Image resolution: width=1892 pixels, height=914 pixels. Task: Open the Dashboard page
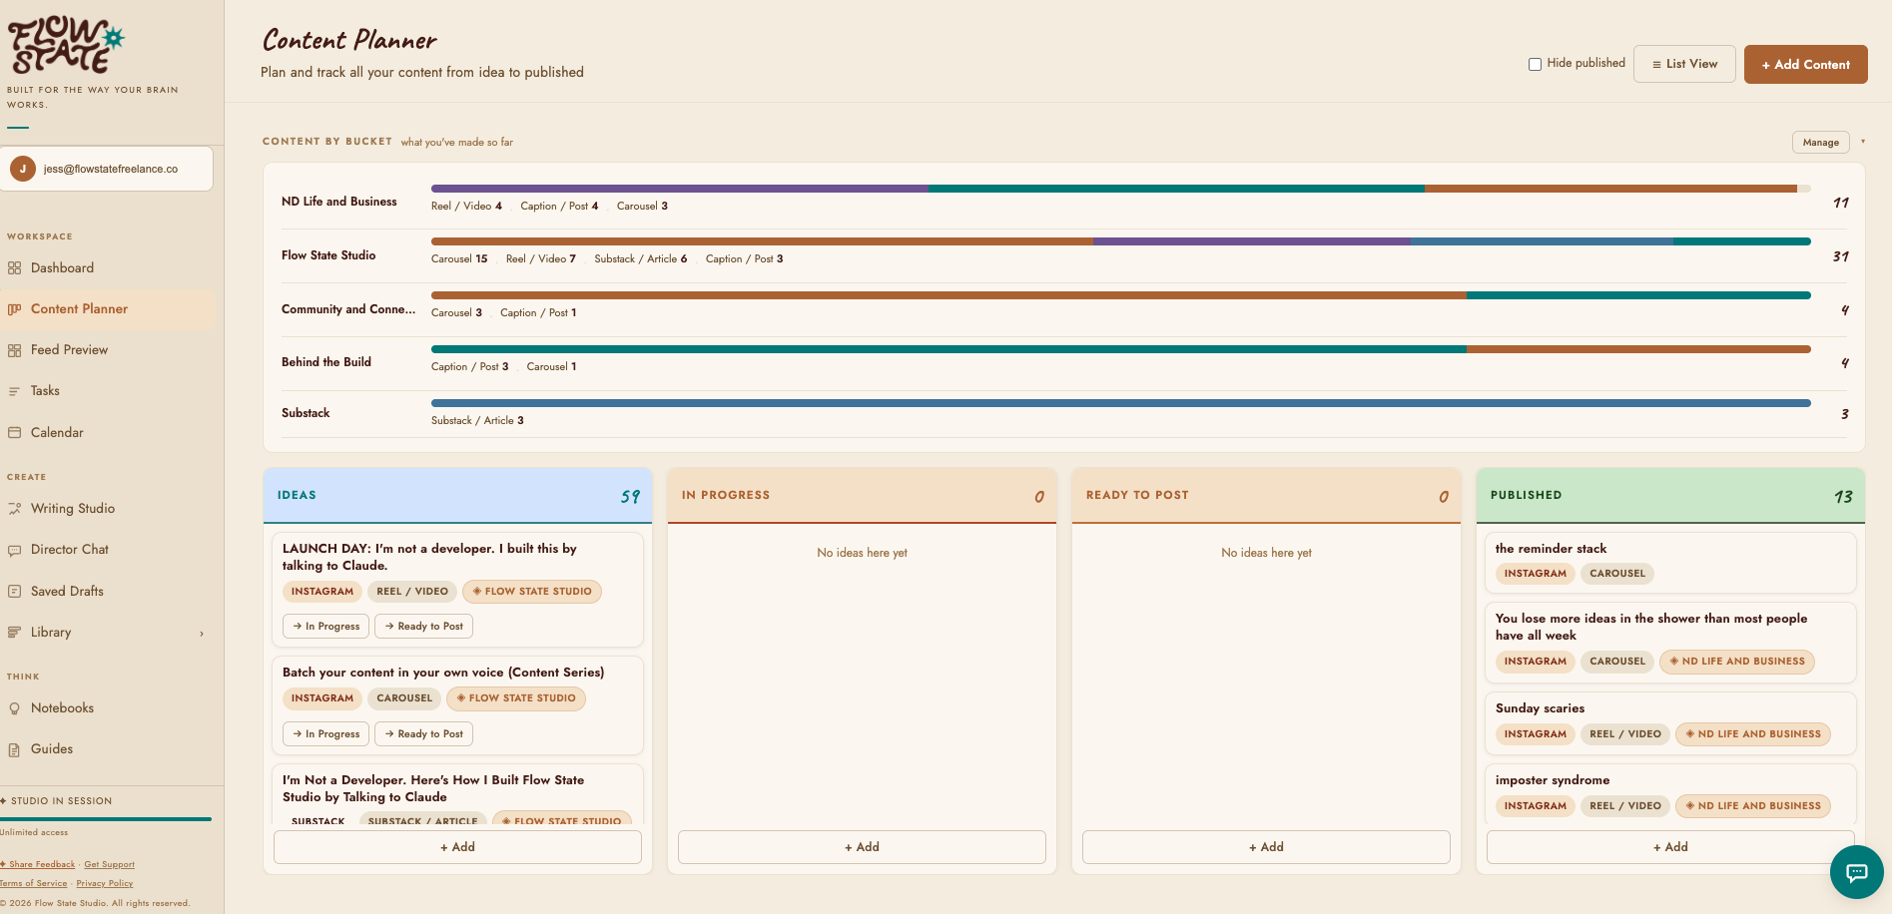108,268
